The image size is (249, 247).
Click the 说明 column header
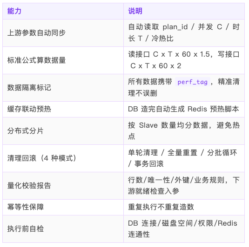[184, 11]
